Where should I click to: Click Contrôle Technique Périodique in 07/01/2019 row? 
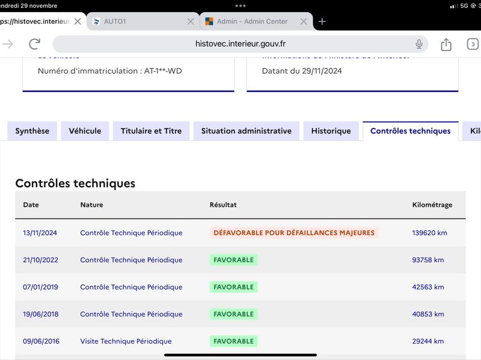[131, 287]
